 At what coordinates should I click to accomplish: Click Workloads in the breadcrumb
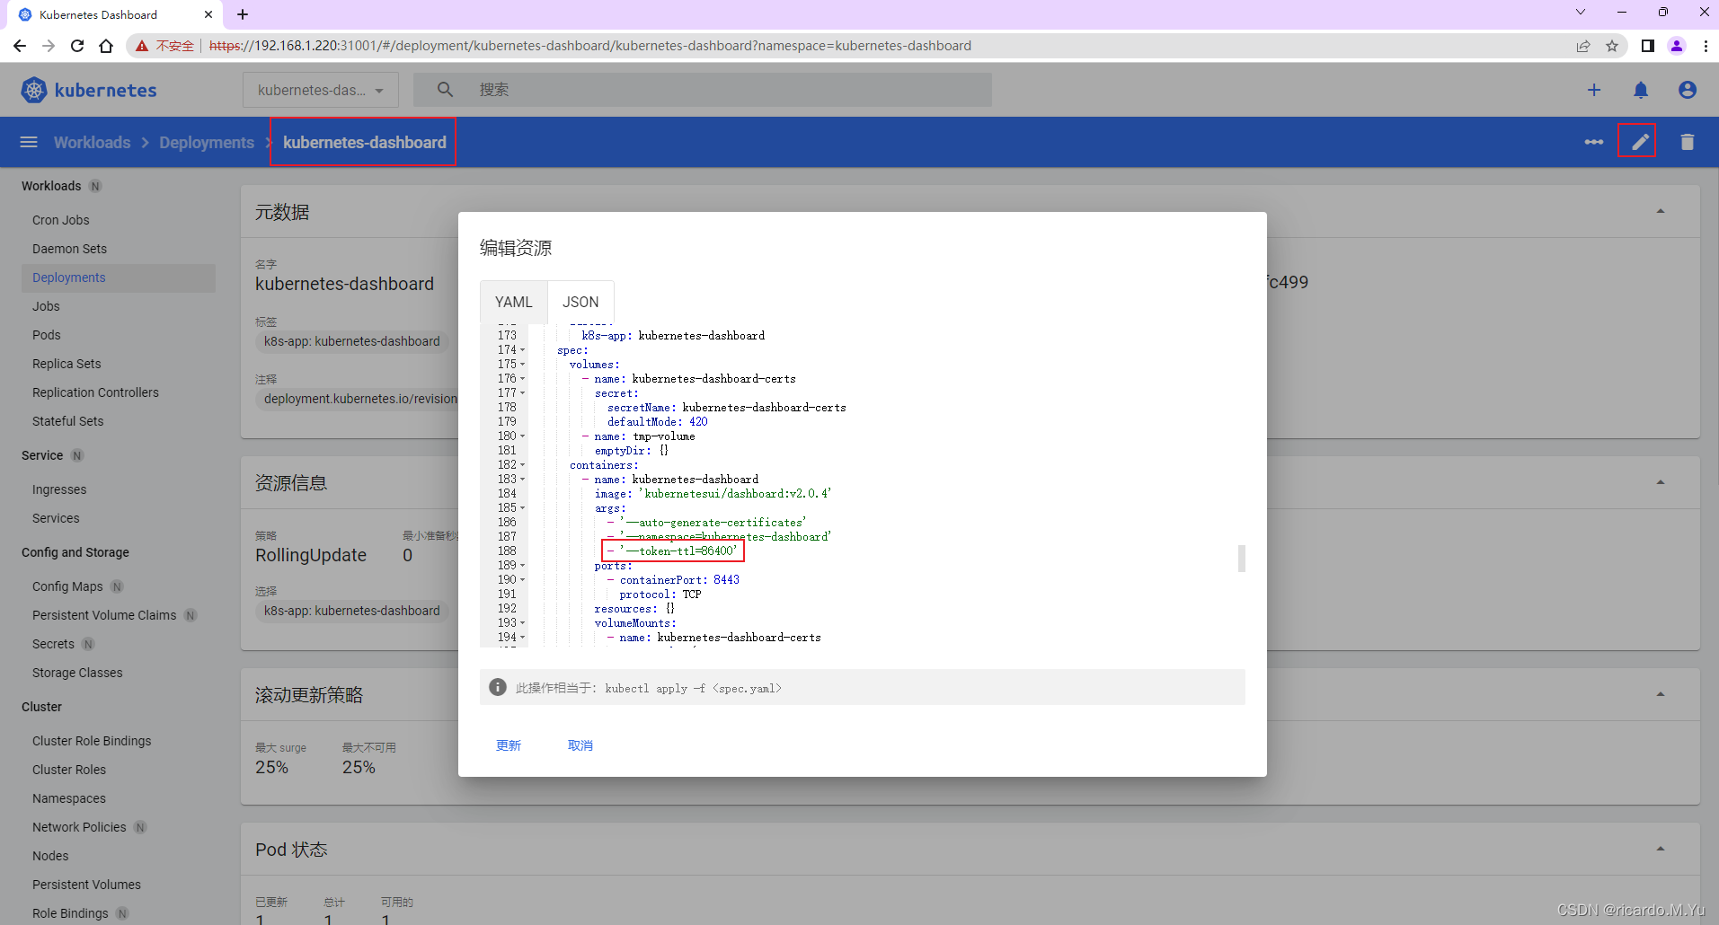pyautogui.click(x=92, y=142)
